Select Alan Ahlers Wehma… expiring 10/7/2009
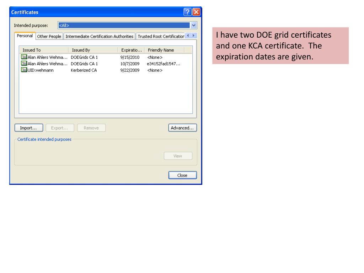Viewport: 364px width, 273px height. 47,64
